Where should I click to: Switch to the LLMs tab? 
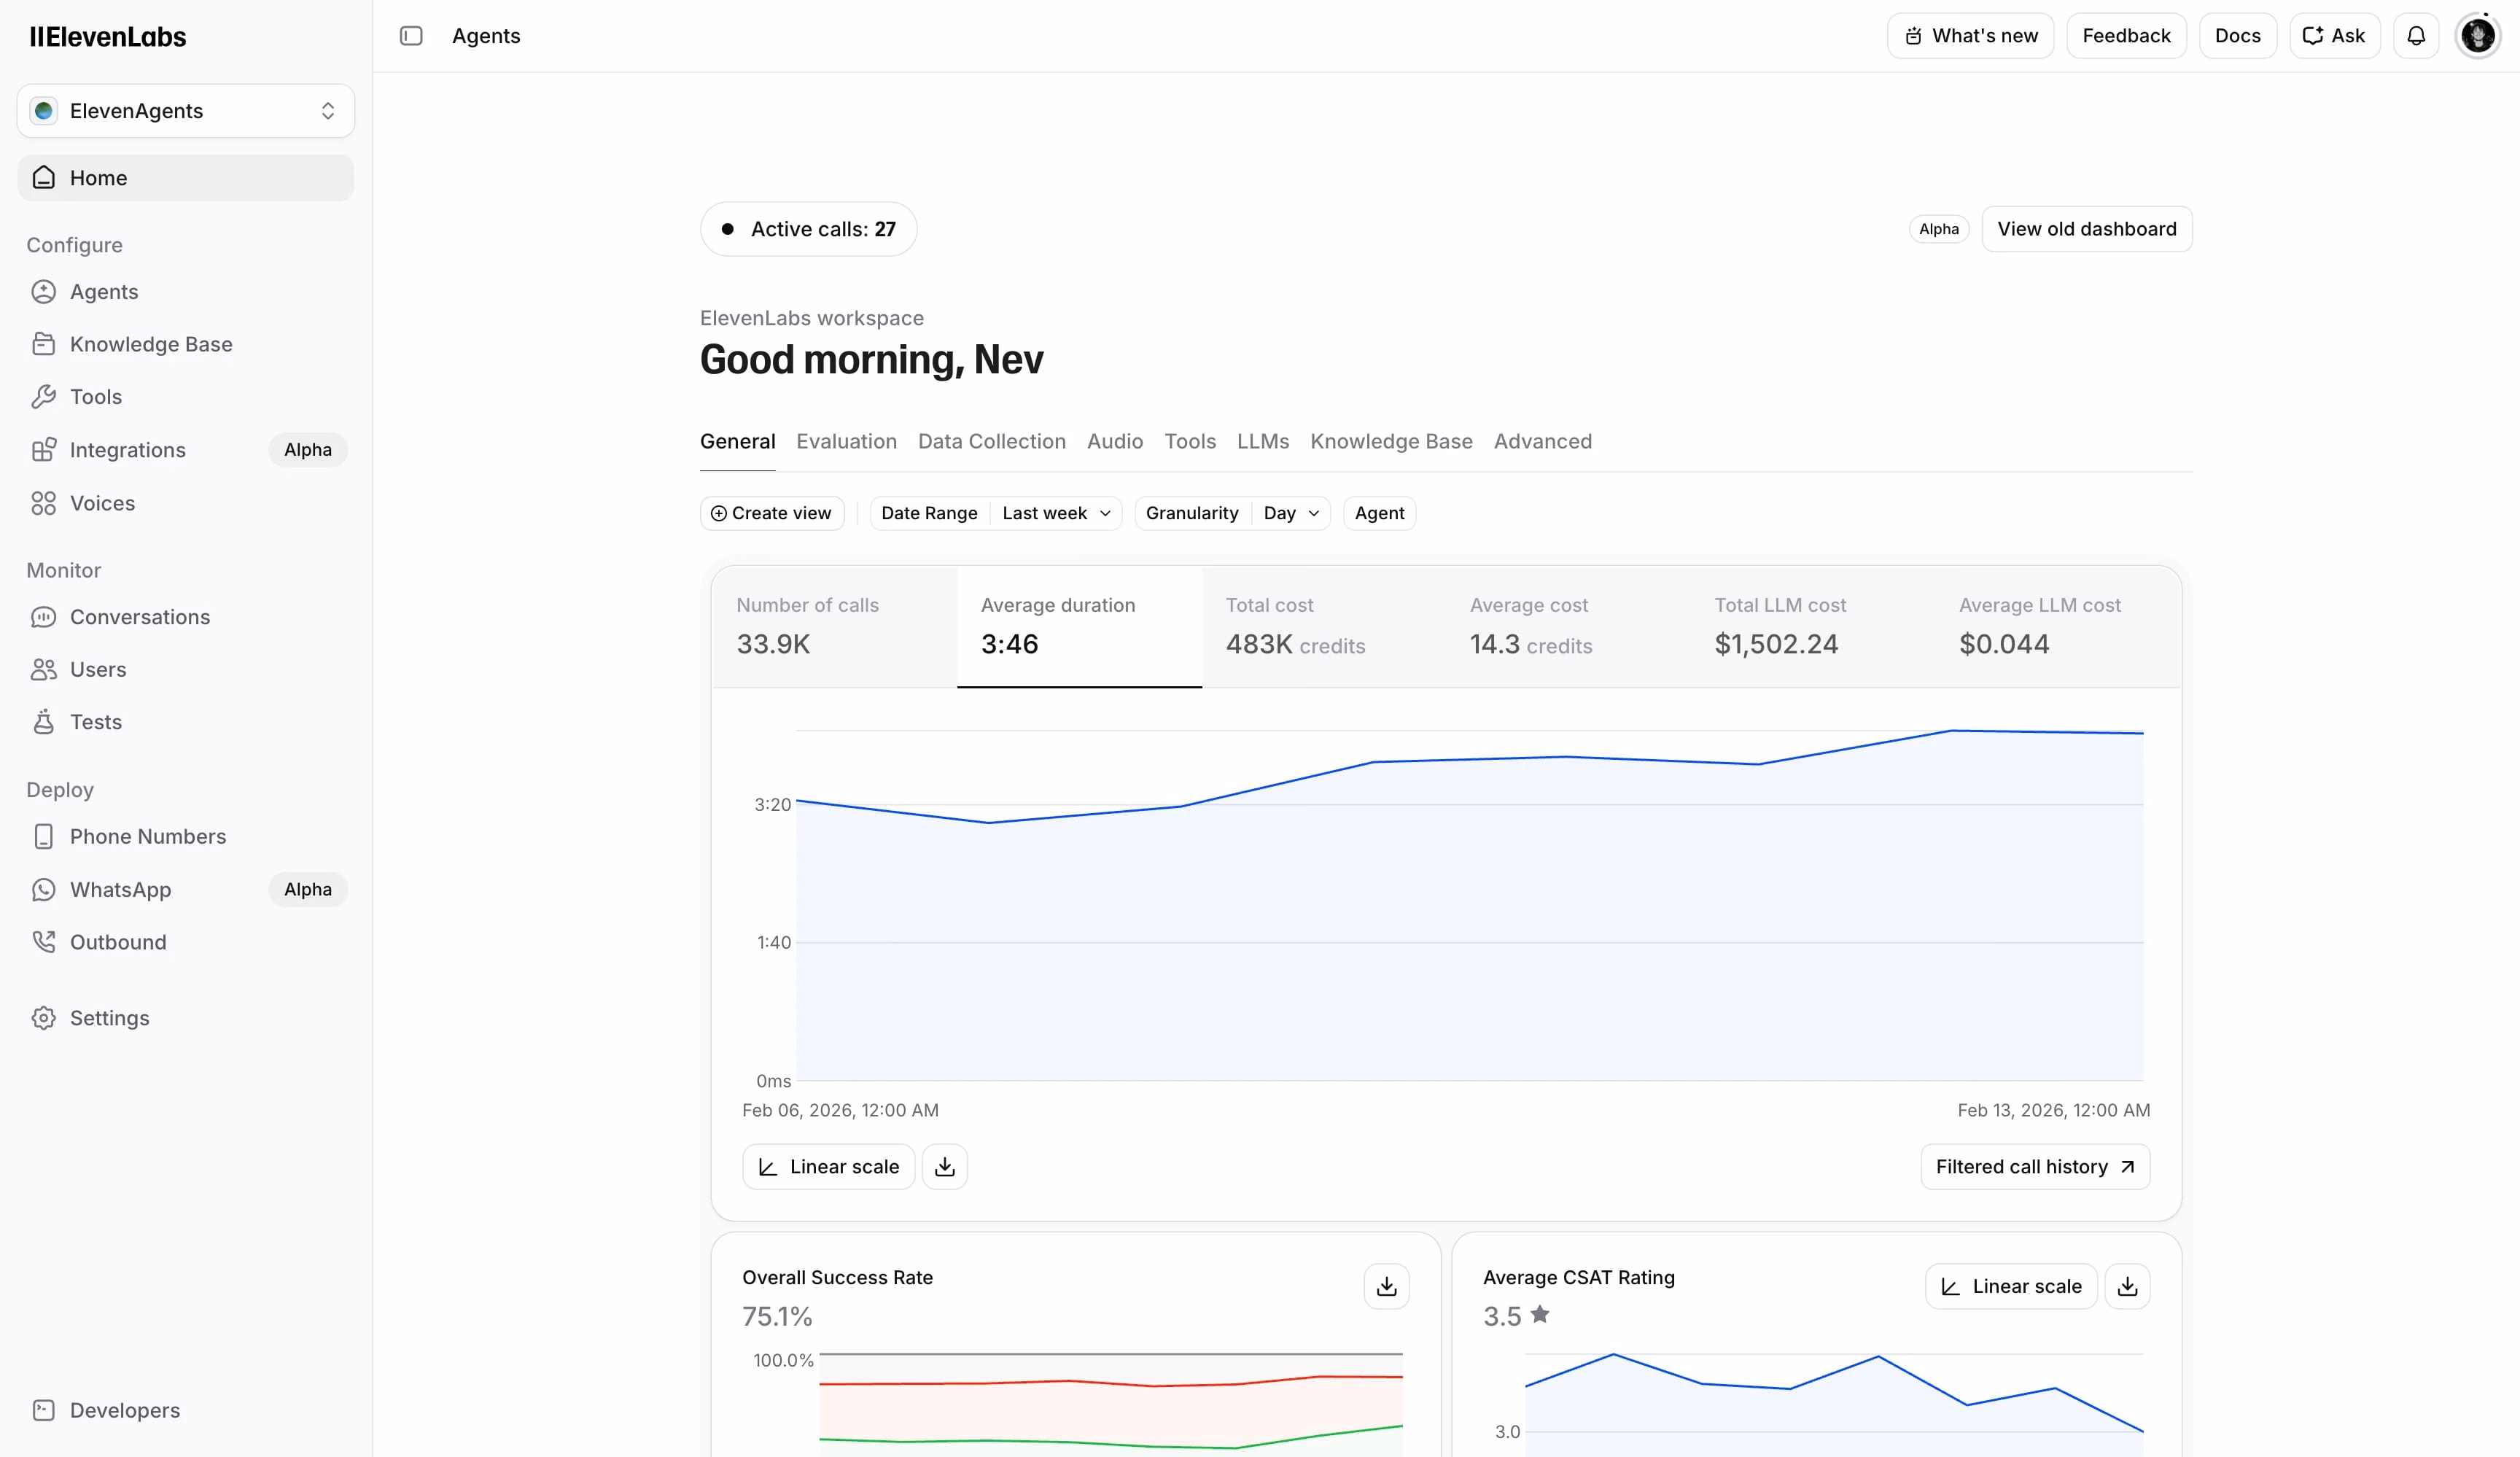click(x=1262, y=441)
